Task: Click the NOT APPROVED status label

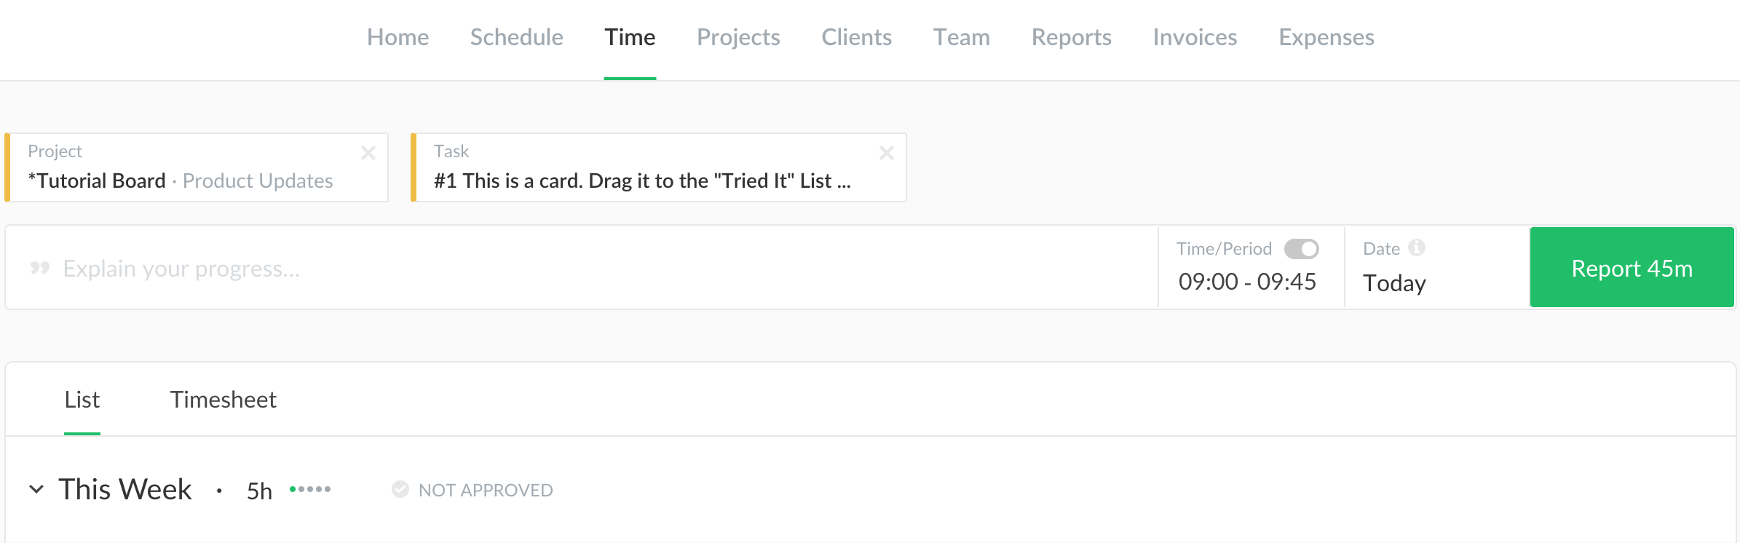Action: [486, 491]
